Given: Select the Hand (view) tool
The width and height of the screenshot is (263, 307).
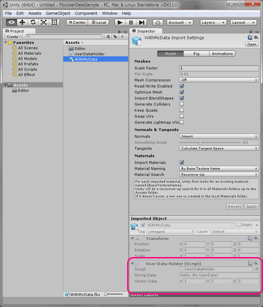Looking at the screenshot, I should (11, 22).
